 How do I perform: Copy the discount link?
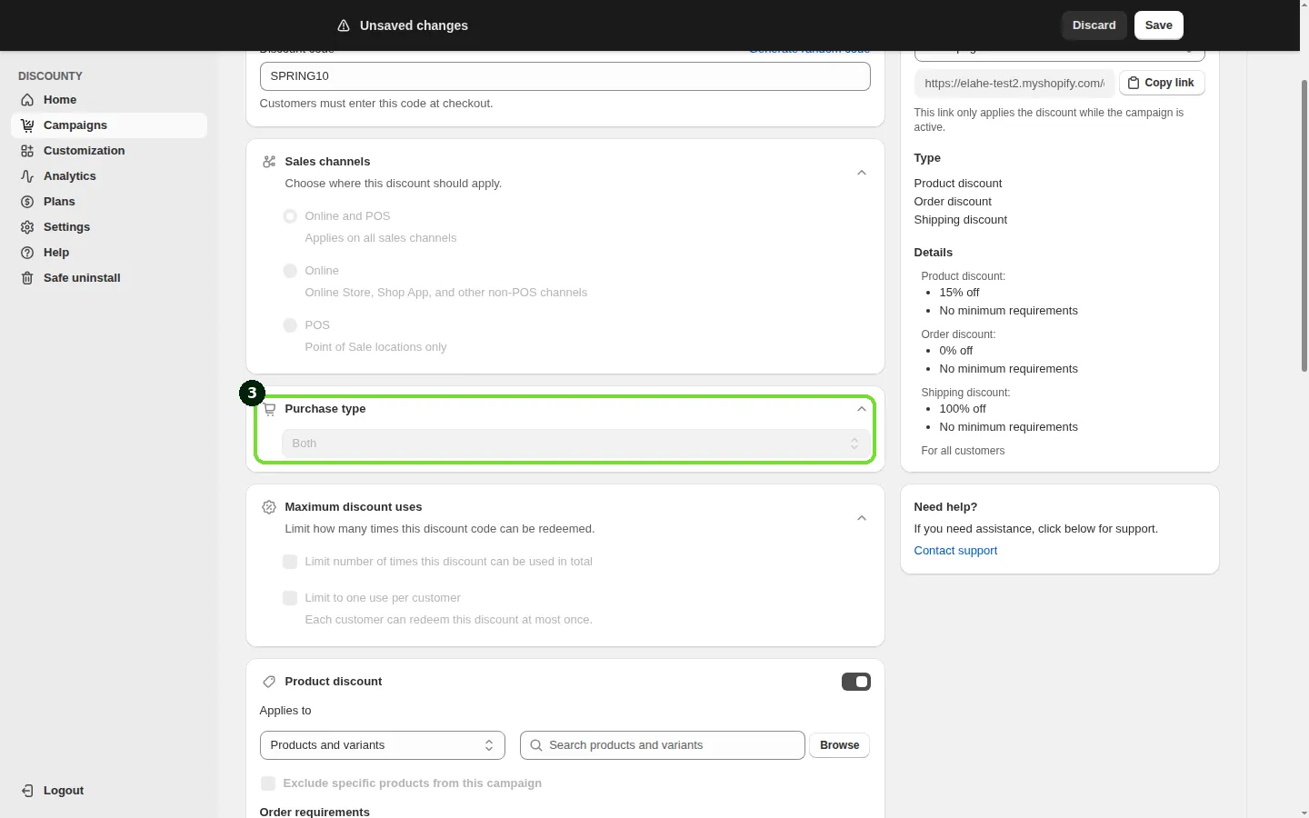click(x=1162, y=83)
